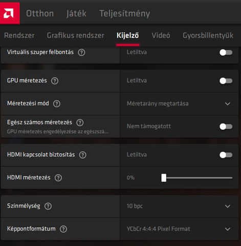Click the Színmélység question mark icon

[48, 206]
